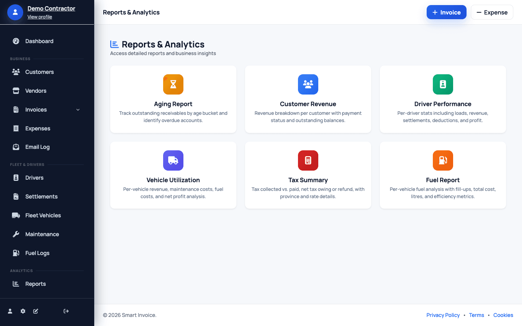
Task: Click the chart icon beside the Reports & Analytics heading
Action: click(x=115, y=44)
